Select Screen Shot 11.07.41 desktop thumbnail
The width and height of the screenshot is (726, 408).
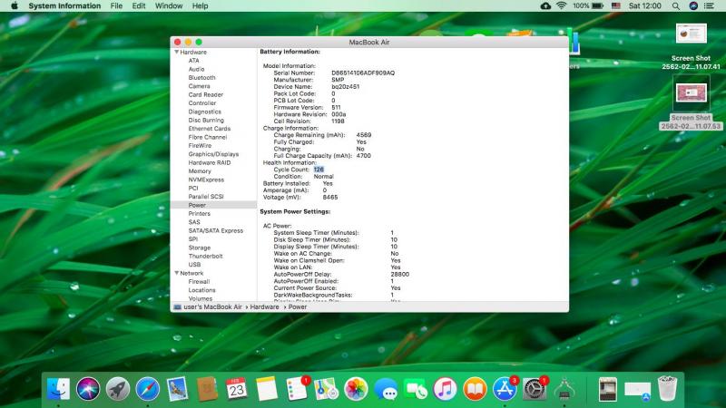coord(691,34)
